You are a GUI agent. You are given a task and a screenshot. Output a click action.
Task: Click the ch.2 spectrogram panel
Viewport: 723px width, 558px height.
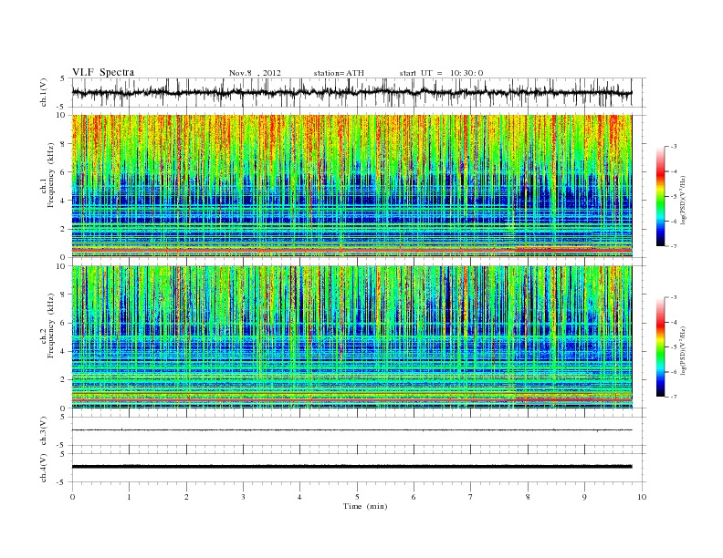coord(351,337)
